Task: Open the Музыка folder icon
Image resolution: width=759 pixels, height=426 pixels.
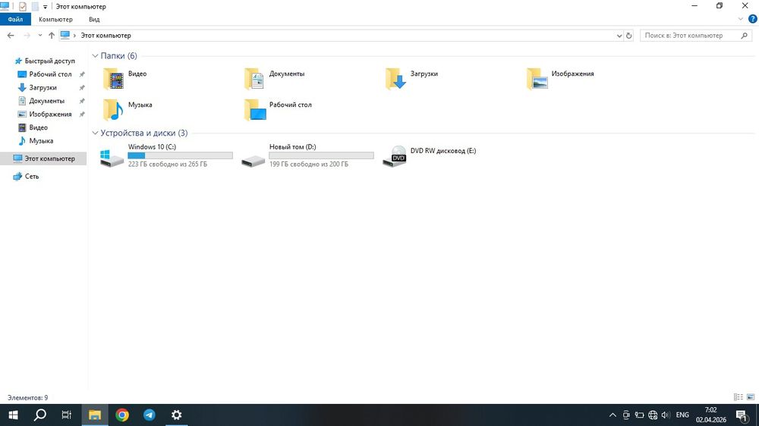Action: point(114,110)
